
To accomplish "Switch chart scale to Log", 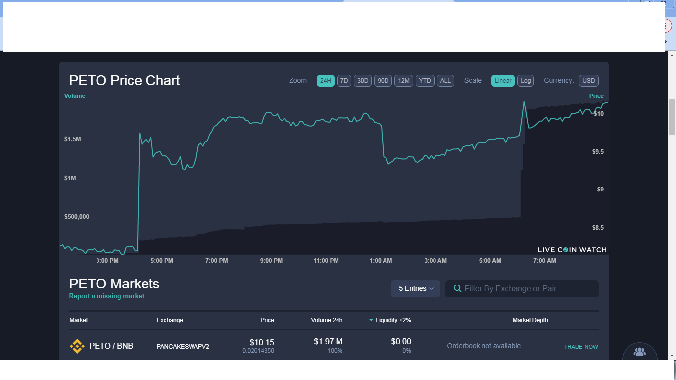I will point(526,81).
